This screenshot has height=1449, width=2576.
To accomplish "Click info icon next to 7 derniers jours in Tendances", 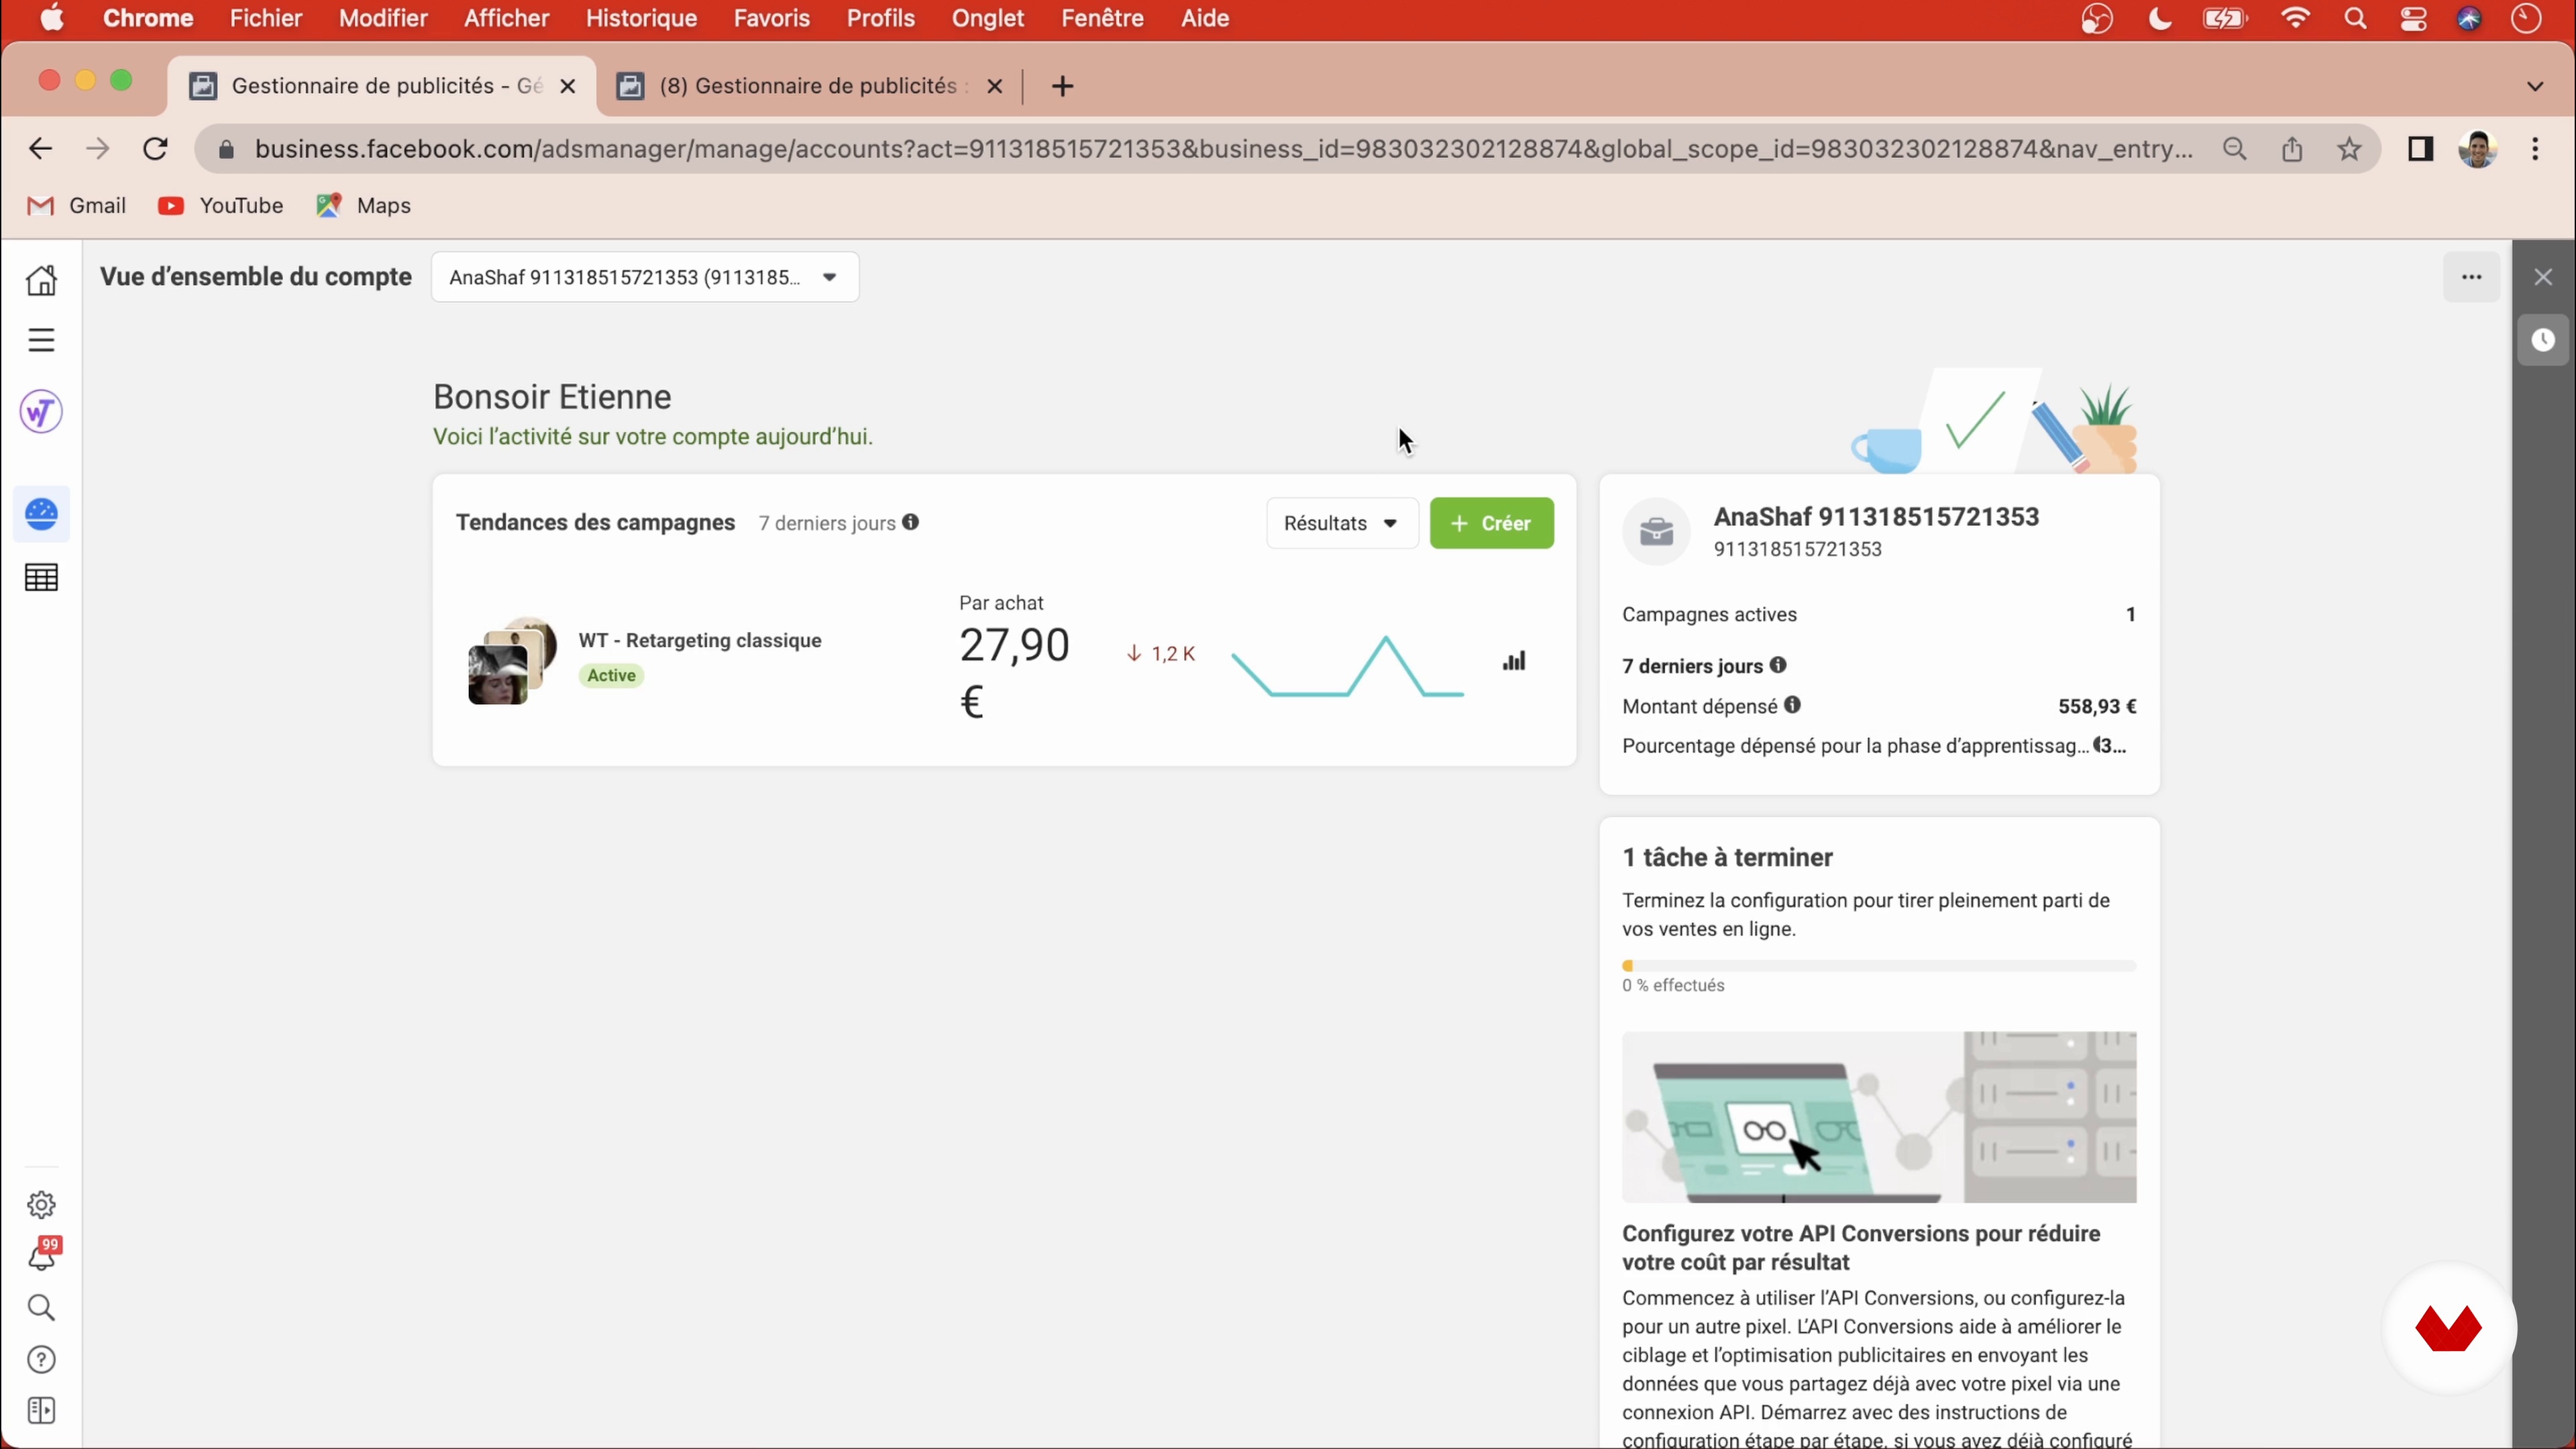I will [x=911, y=522].
